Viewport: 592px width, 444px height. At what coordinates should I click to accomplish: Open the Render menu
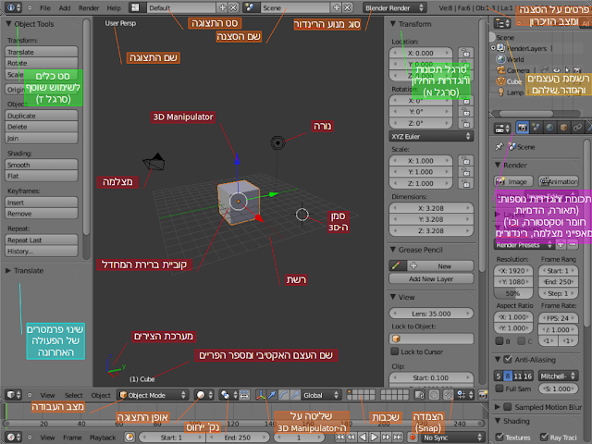(x=89, y=8)
